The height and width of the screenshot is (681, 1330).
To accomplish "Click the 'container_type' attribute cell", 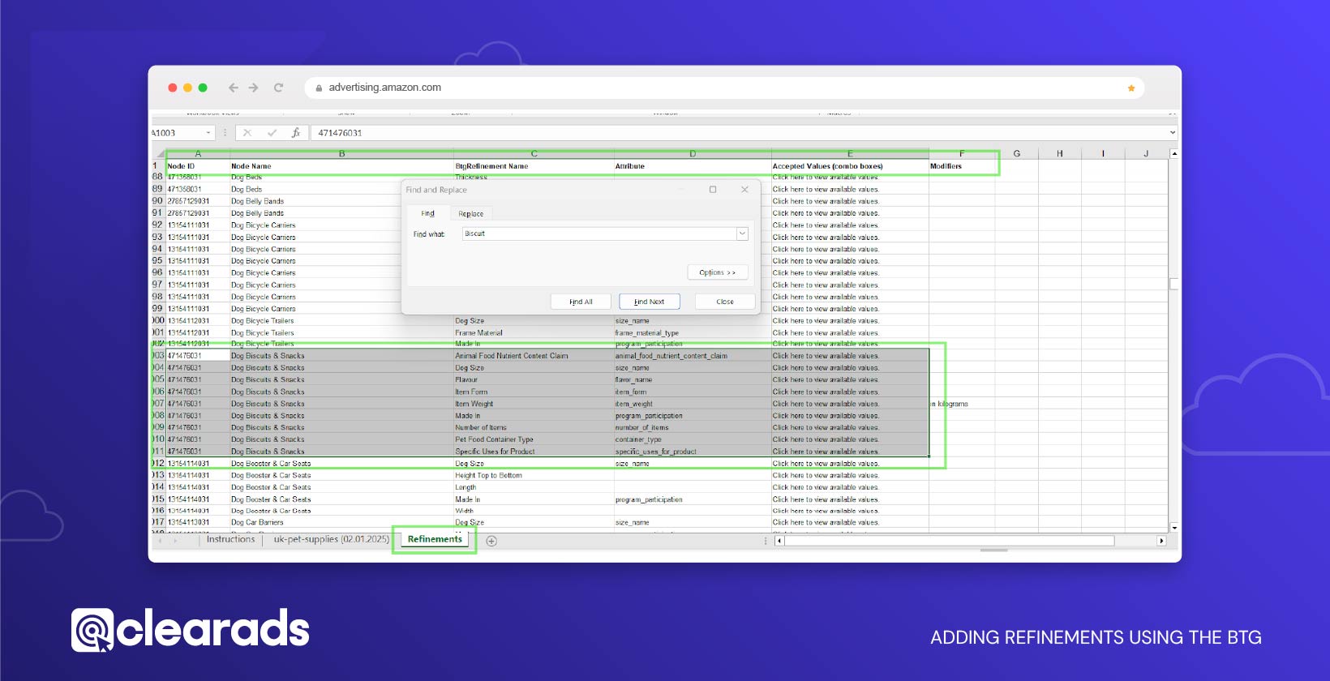I will (693, 439).
